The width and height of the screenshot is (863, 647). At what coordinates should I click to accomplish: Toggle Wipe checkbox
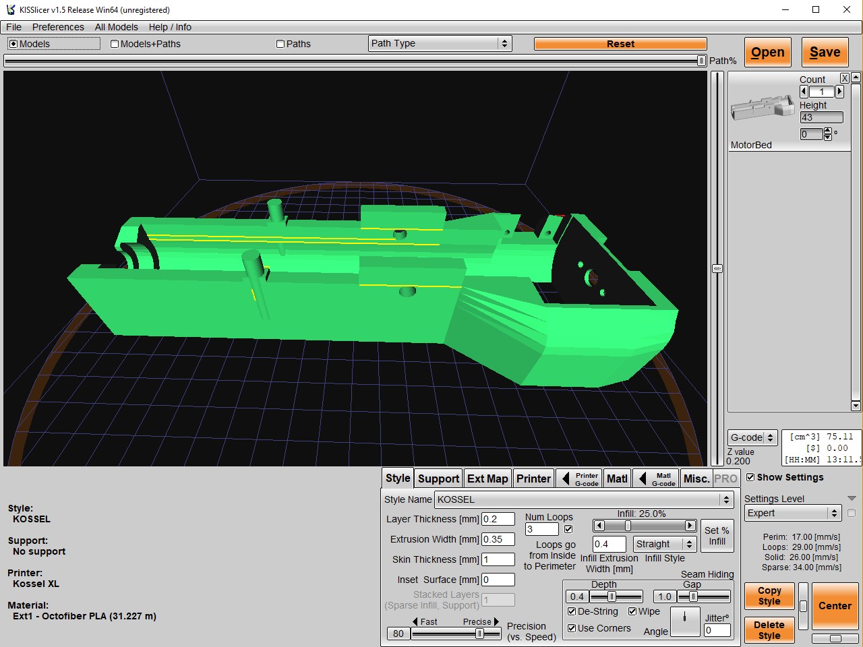[x=632, y=611]
